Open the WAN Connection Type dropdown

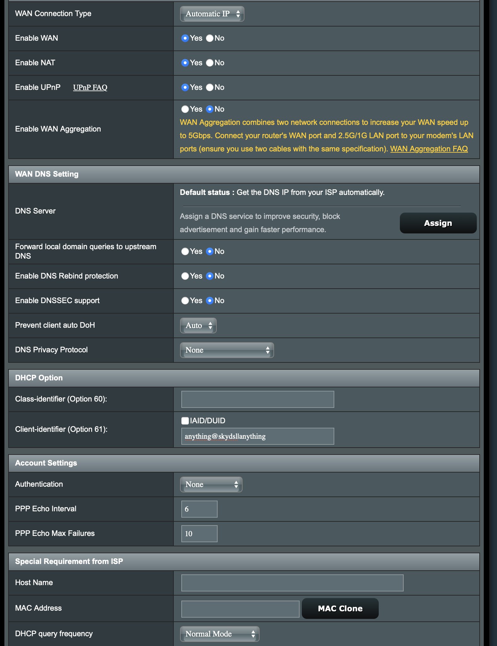pyautogui.click(x=212, y=14)
